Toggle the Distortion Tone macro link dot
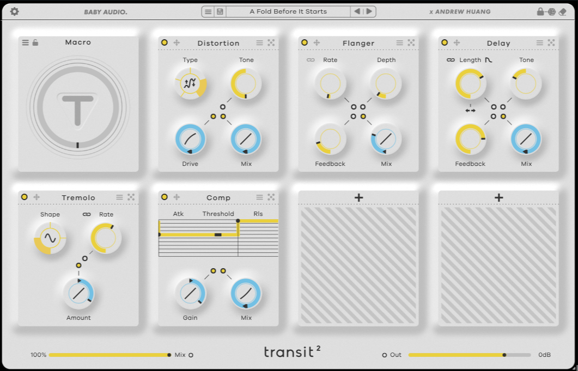Screen dimensions: 578x371 pos(223,107)
